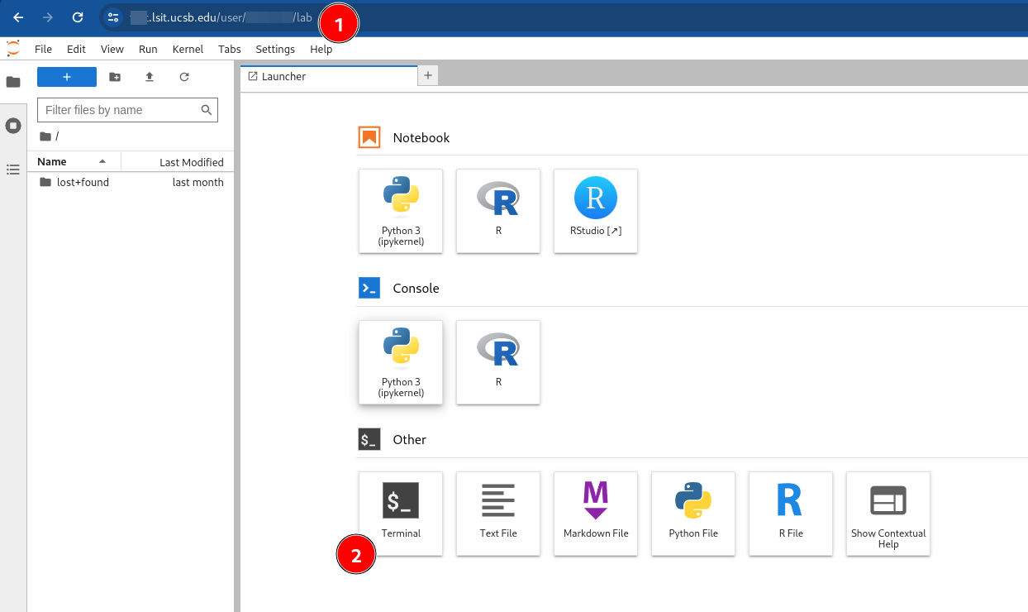Click the blue Console section icon
This screenshot has width=1028, height=612.
pos(369,288)
